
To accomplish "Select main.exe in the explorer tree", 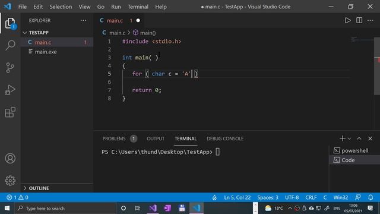I will point(57,52).
